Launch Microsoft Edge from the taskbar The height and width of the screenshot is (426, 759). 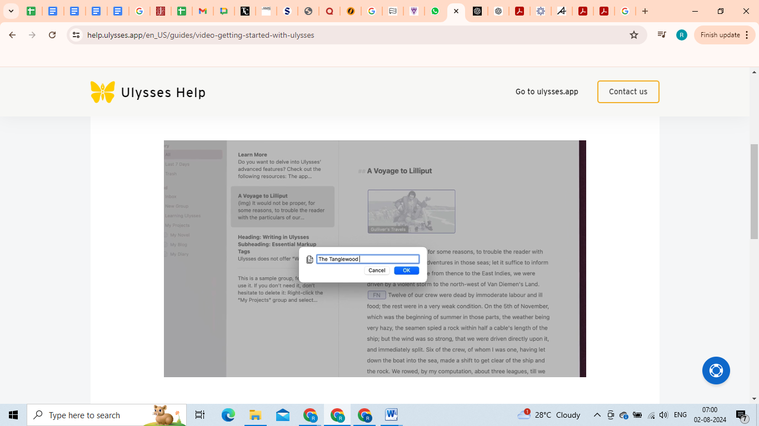228,415
